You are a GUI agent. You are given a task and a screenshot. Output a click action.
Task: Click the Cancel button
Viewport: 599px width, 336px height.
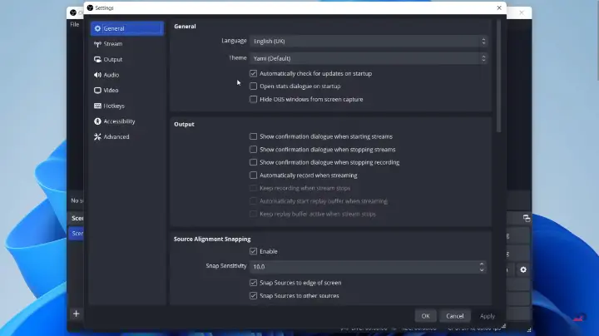[x=454, y=316]
